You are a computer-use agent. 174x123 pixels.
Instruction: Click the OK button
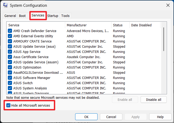click(86, 117)
